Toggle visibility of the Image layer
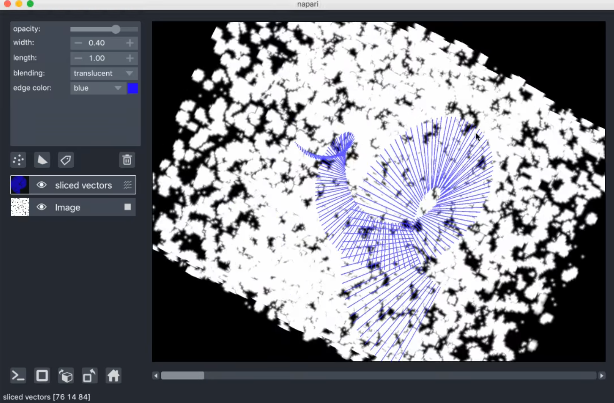 click(41, 207)
